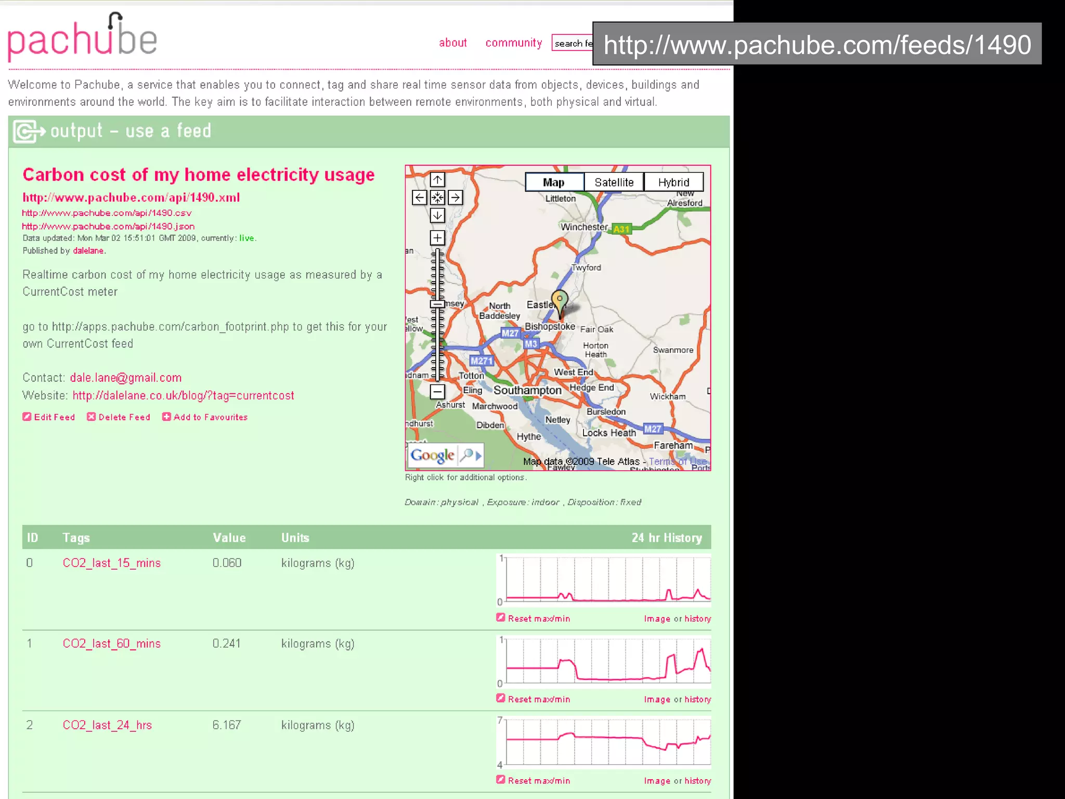Click the pachube logo

pyautogui.click(x=82, y=37)
